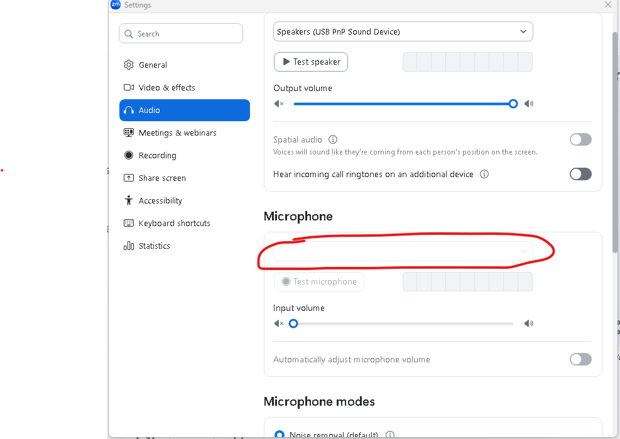Select Noise removal (default) radio button
The image size is (620, 439).
pyautogui.click(x=280, y=434)
